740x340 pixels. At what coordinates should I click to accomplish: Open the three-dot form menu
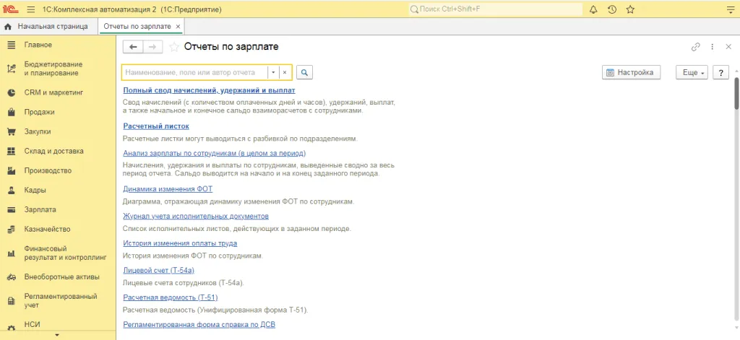(713, 47)
